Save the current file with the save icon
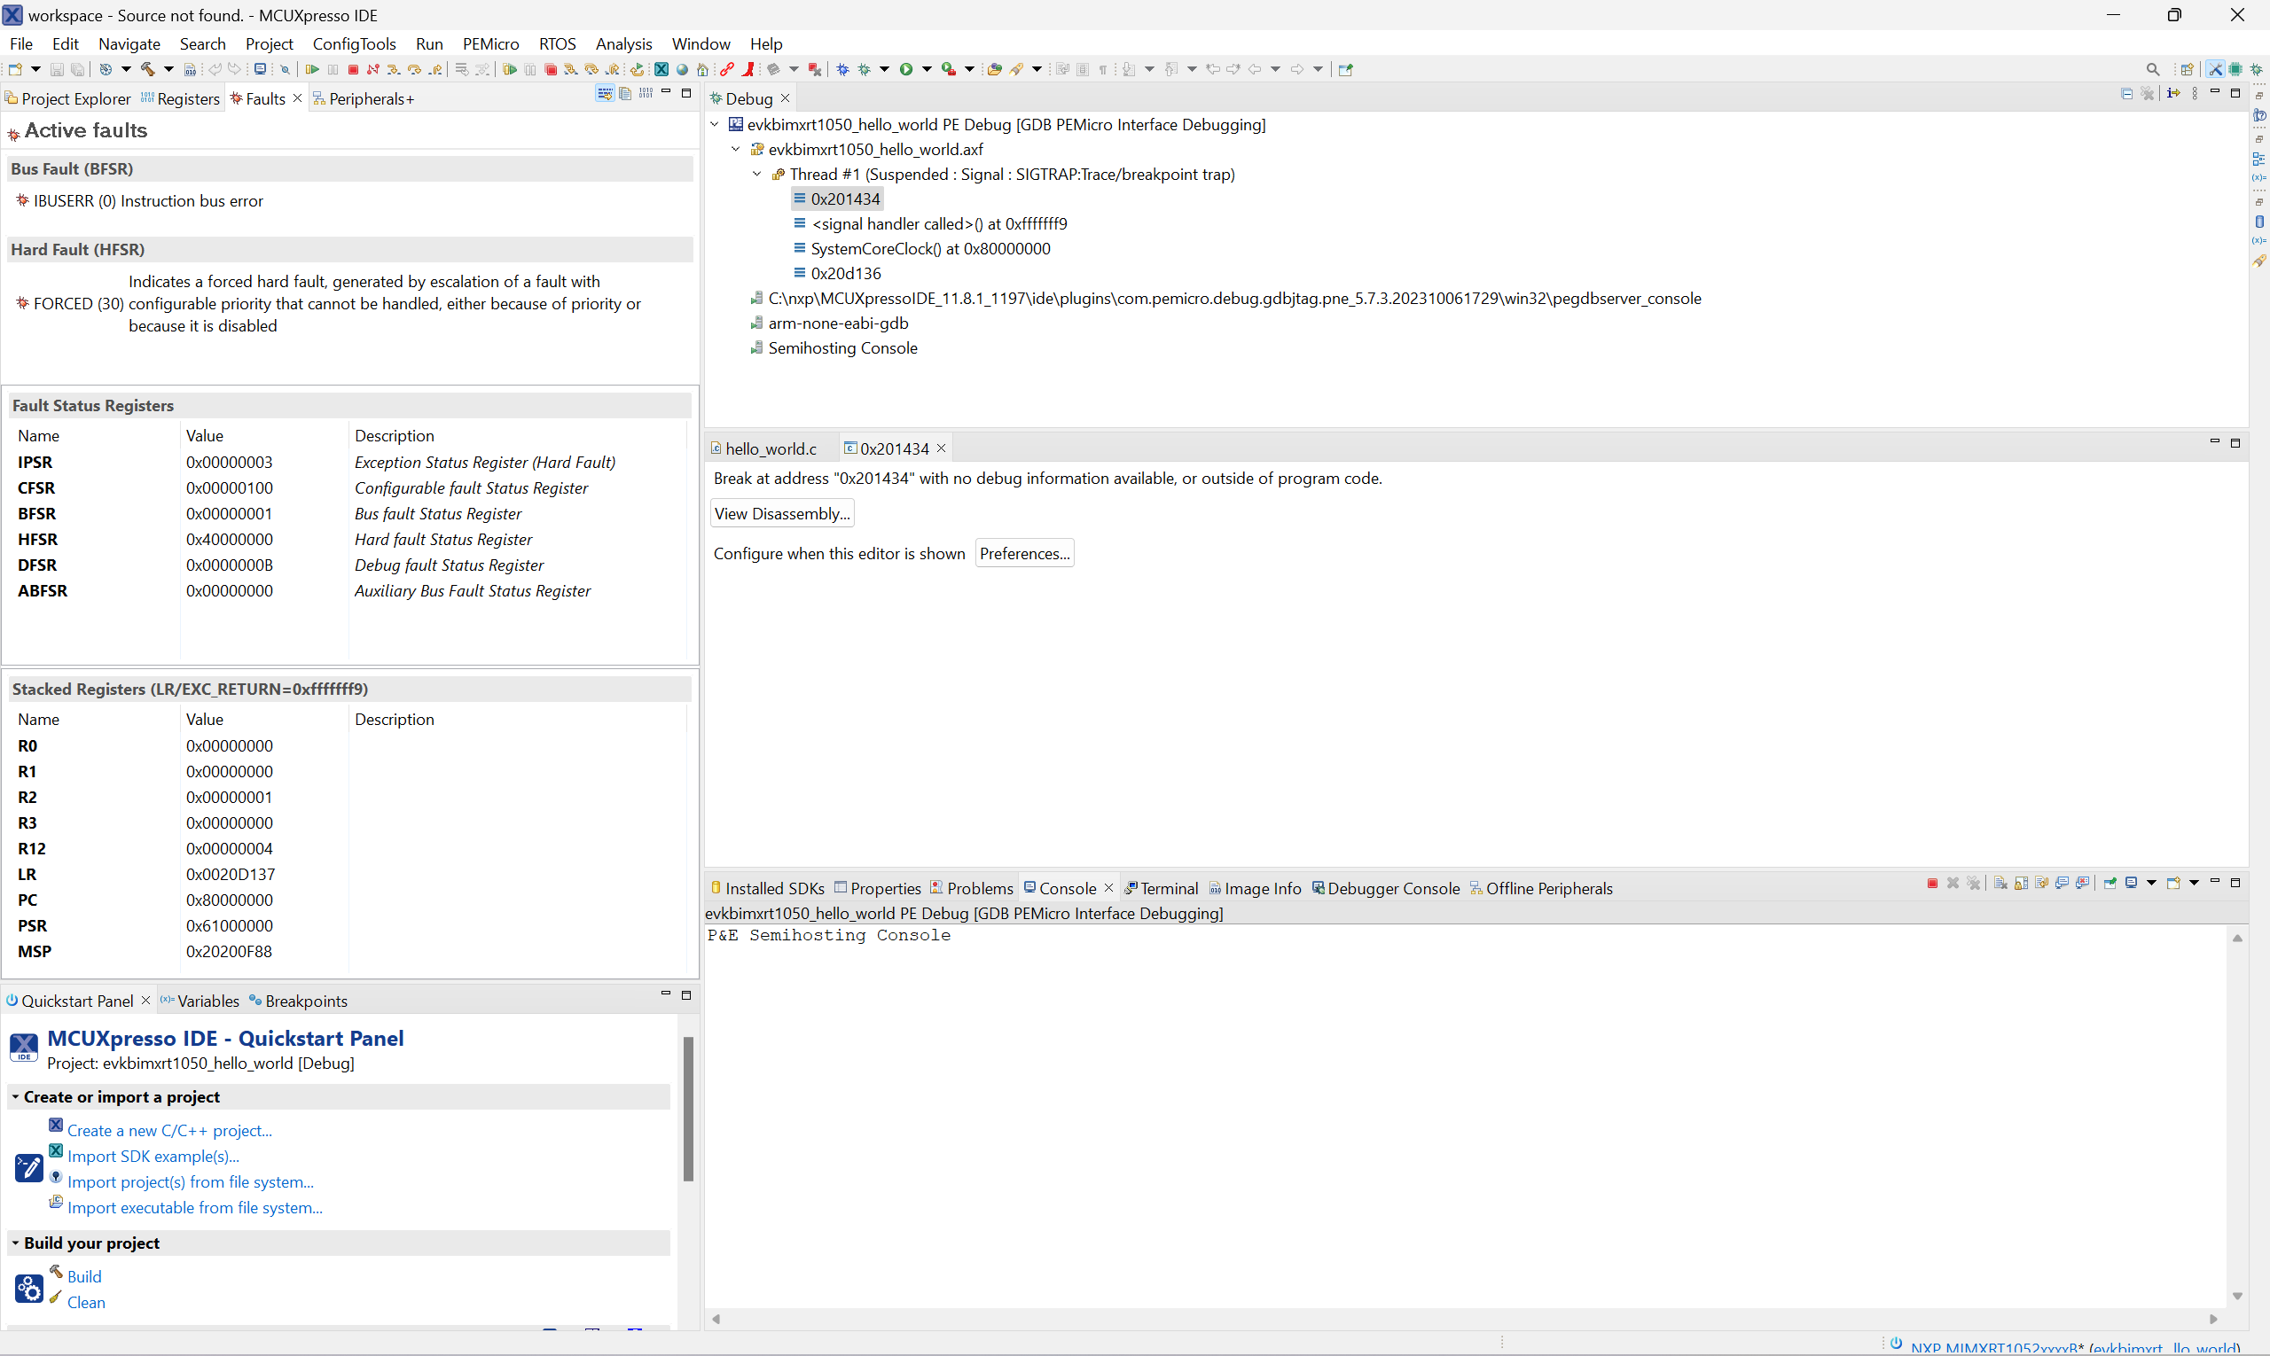Screen dimensions: 2270x1356 pos(57,68)
